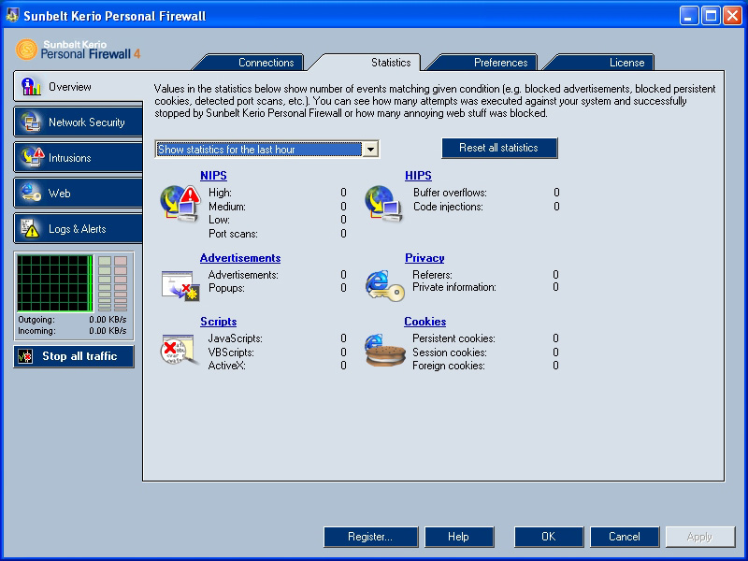Click the 'JavaScripts:' label
The image size is (748, 561).
point(236,338)
